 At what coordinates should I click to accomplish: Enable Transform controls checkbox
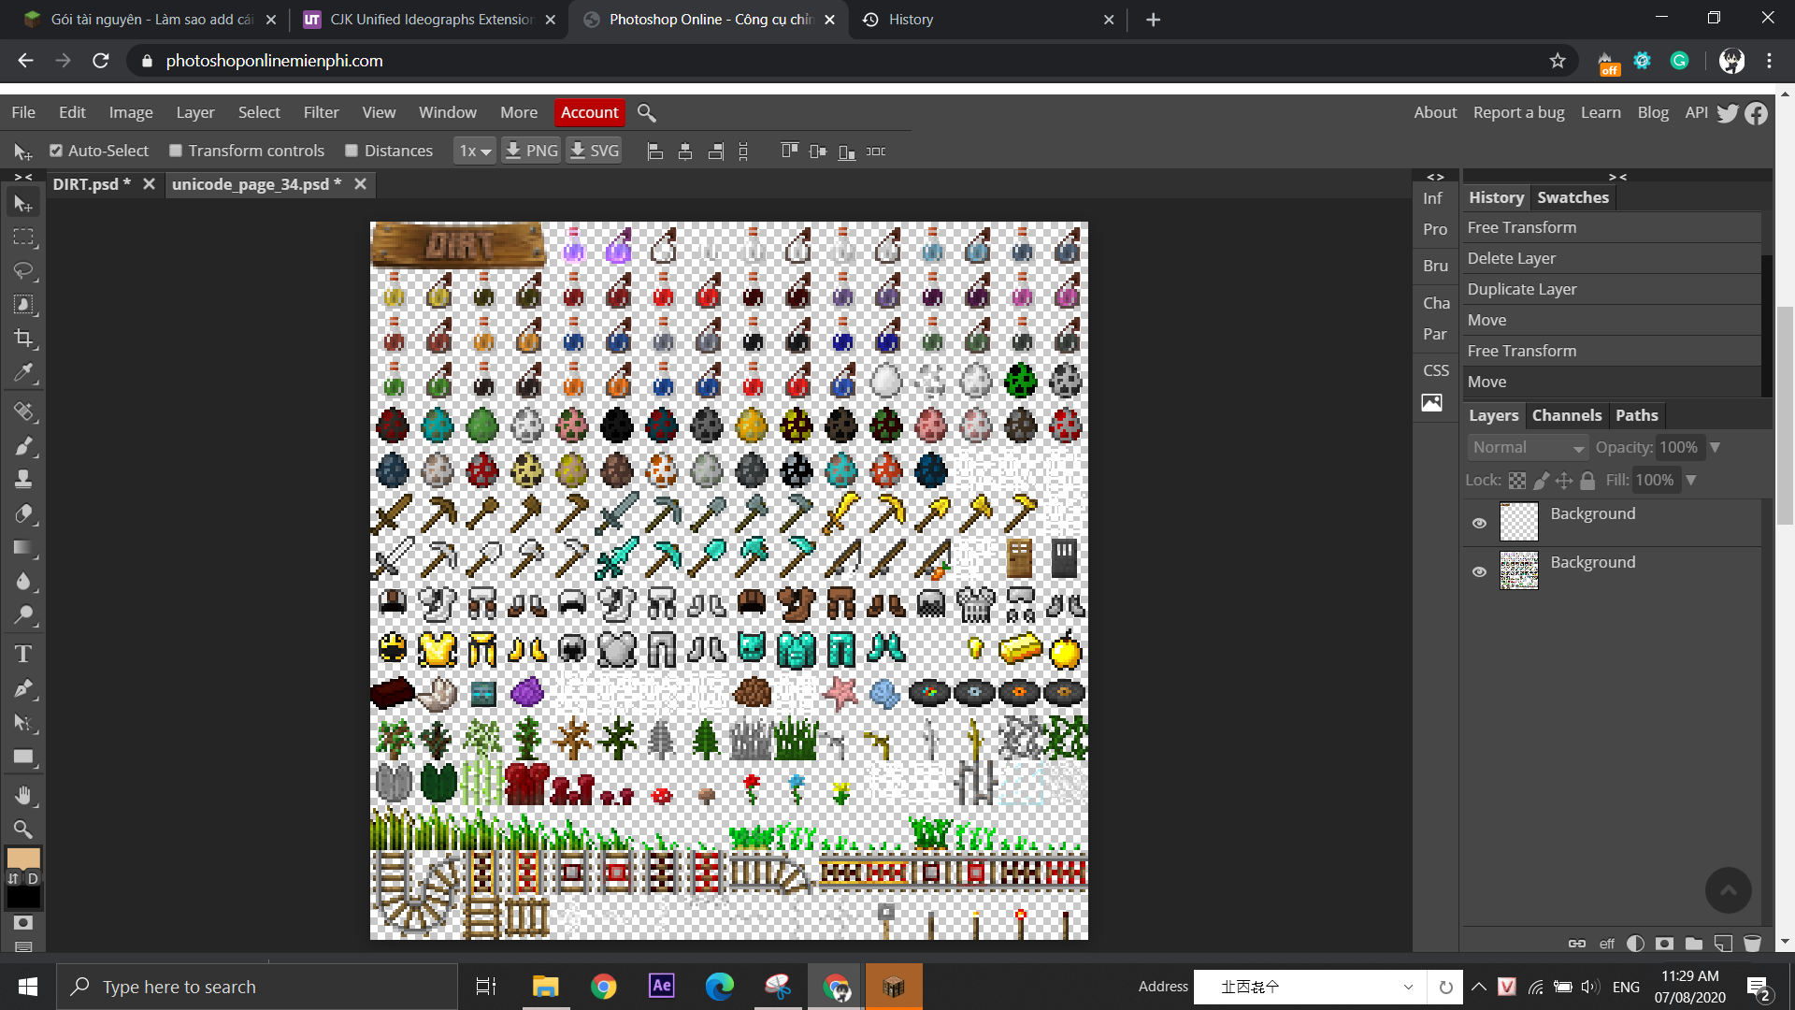point(176,151)
